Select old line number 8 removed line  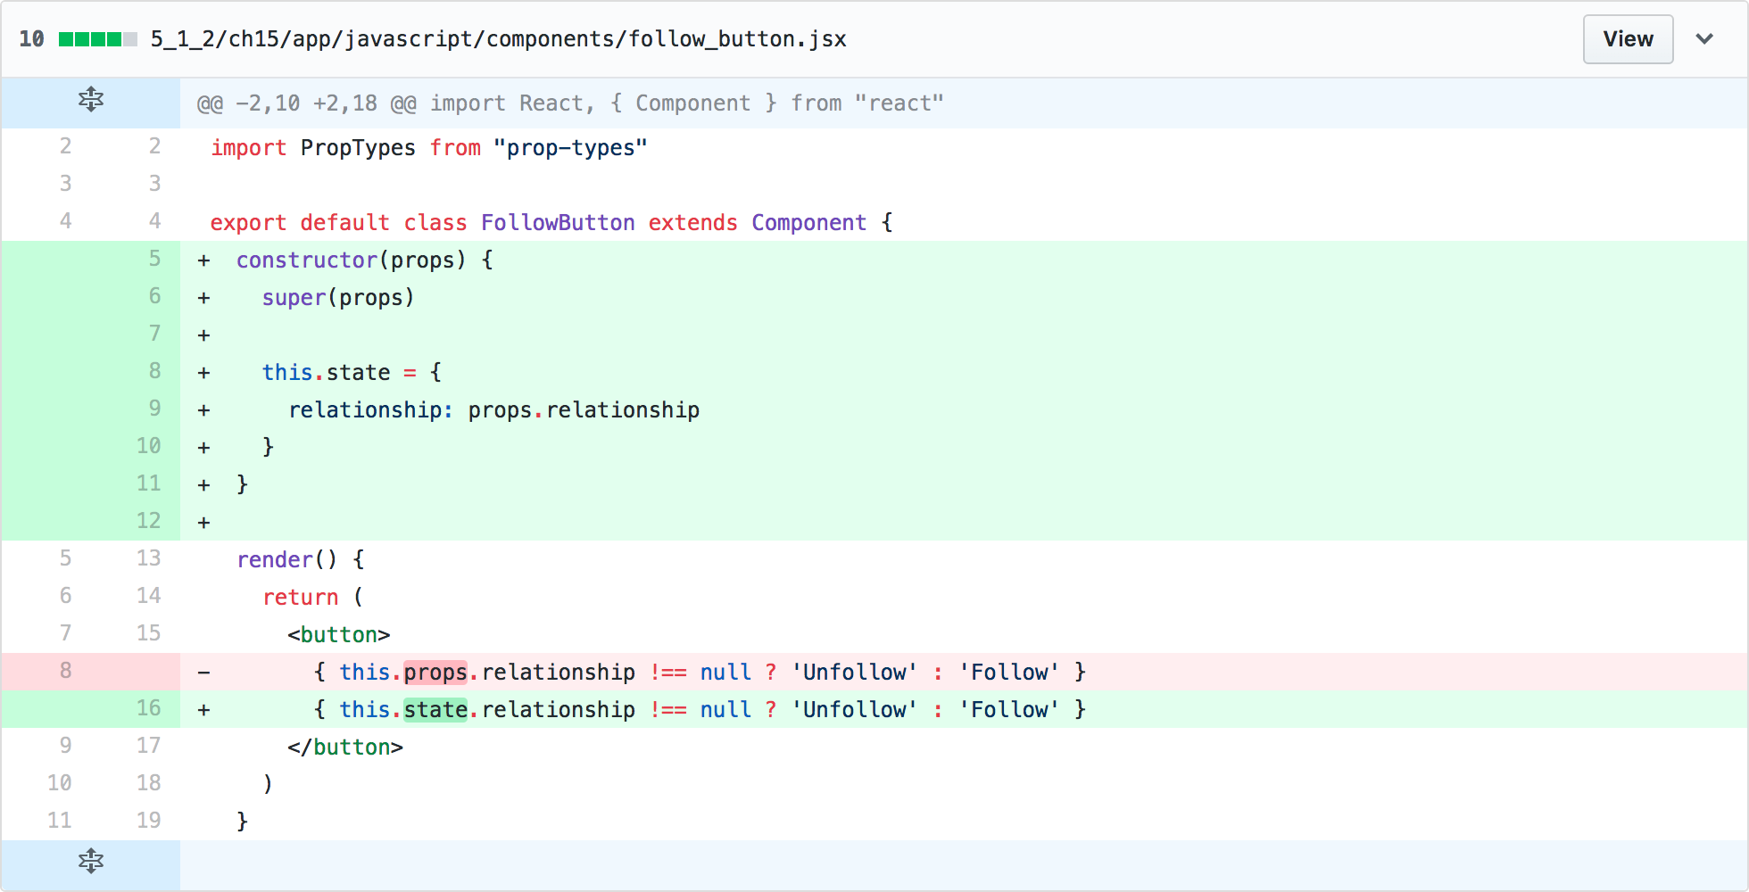click(65, 671)
